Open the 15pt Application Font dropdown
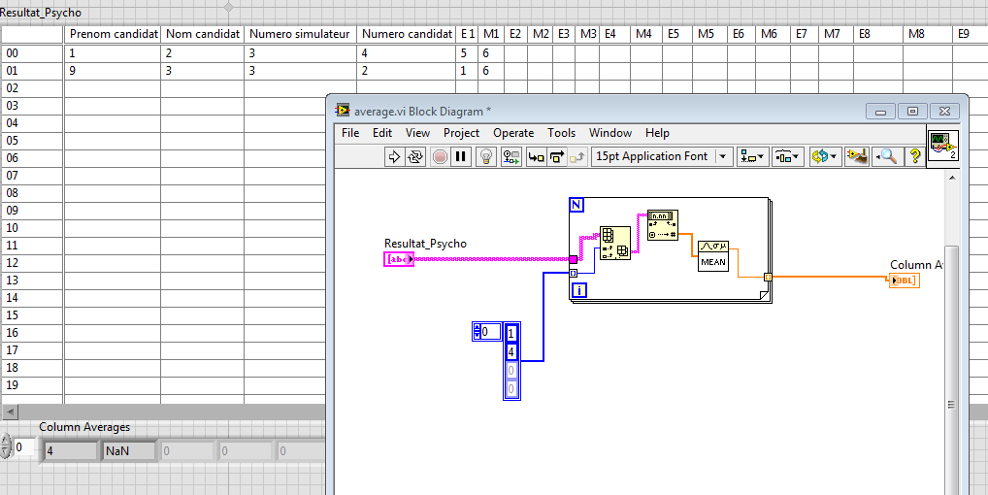This screenshot has height=495, width=988. coord(662,156)
